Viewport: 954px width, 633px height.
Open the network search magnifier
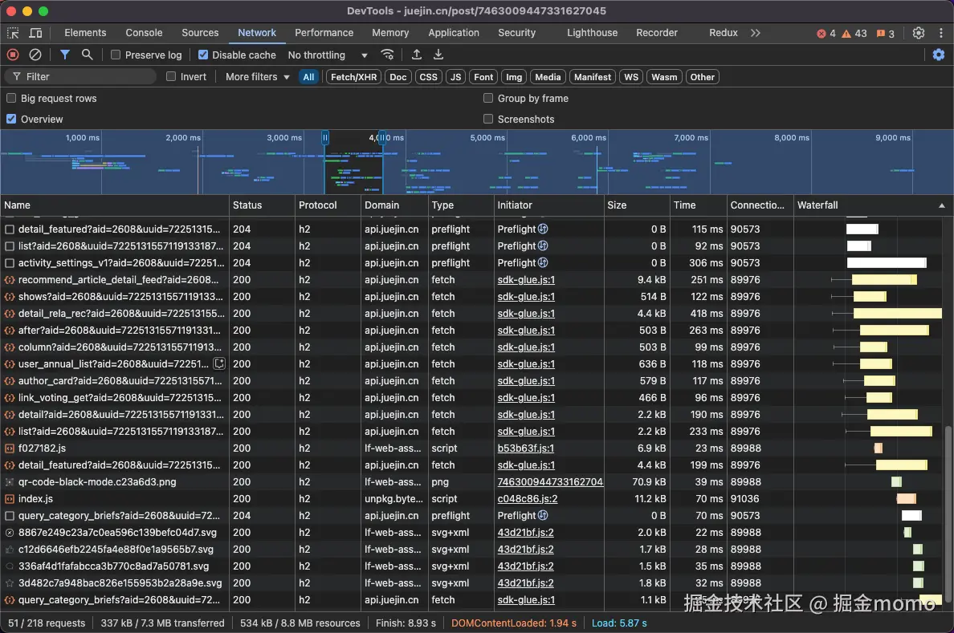click(x=87, y=55)
